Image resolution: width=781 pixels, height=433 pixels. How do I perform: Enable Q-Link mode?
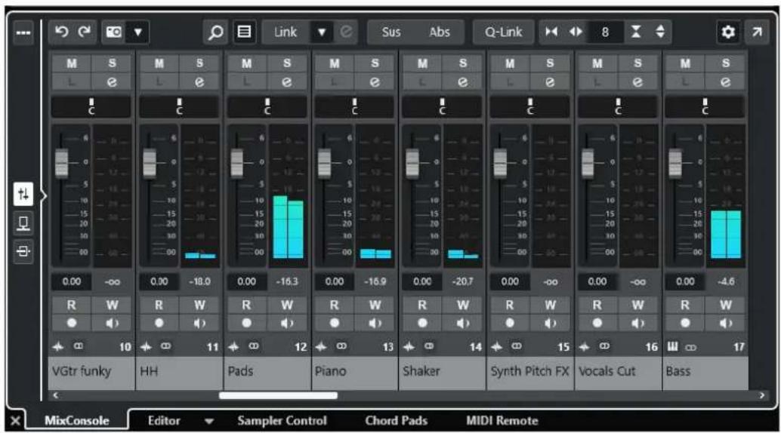pyautogui.click(x=504, y=32)
